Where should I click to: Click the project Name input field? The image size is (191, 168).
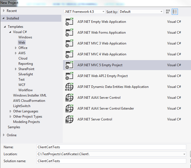[111, 147]
